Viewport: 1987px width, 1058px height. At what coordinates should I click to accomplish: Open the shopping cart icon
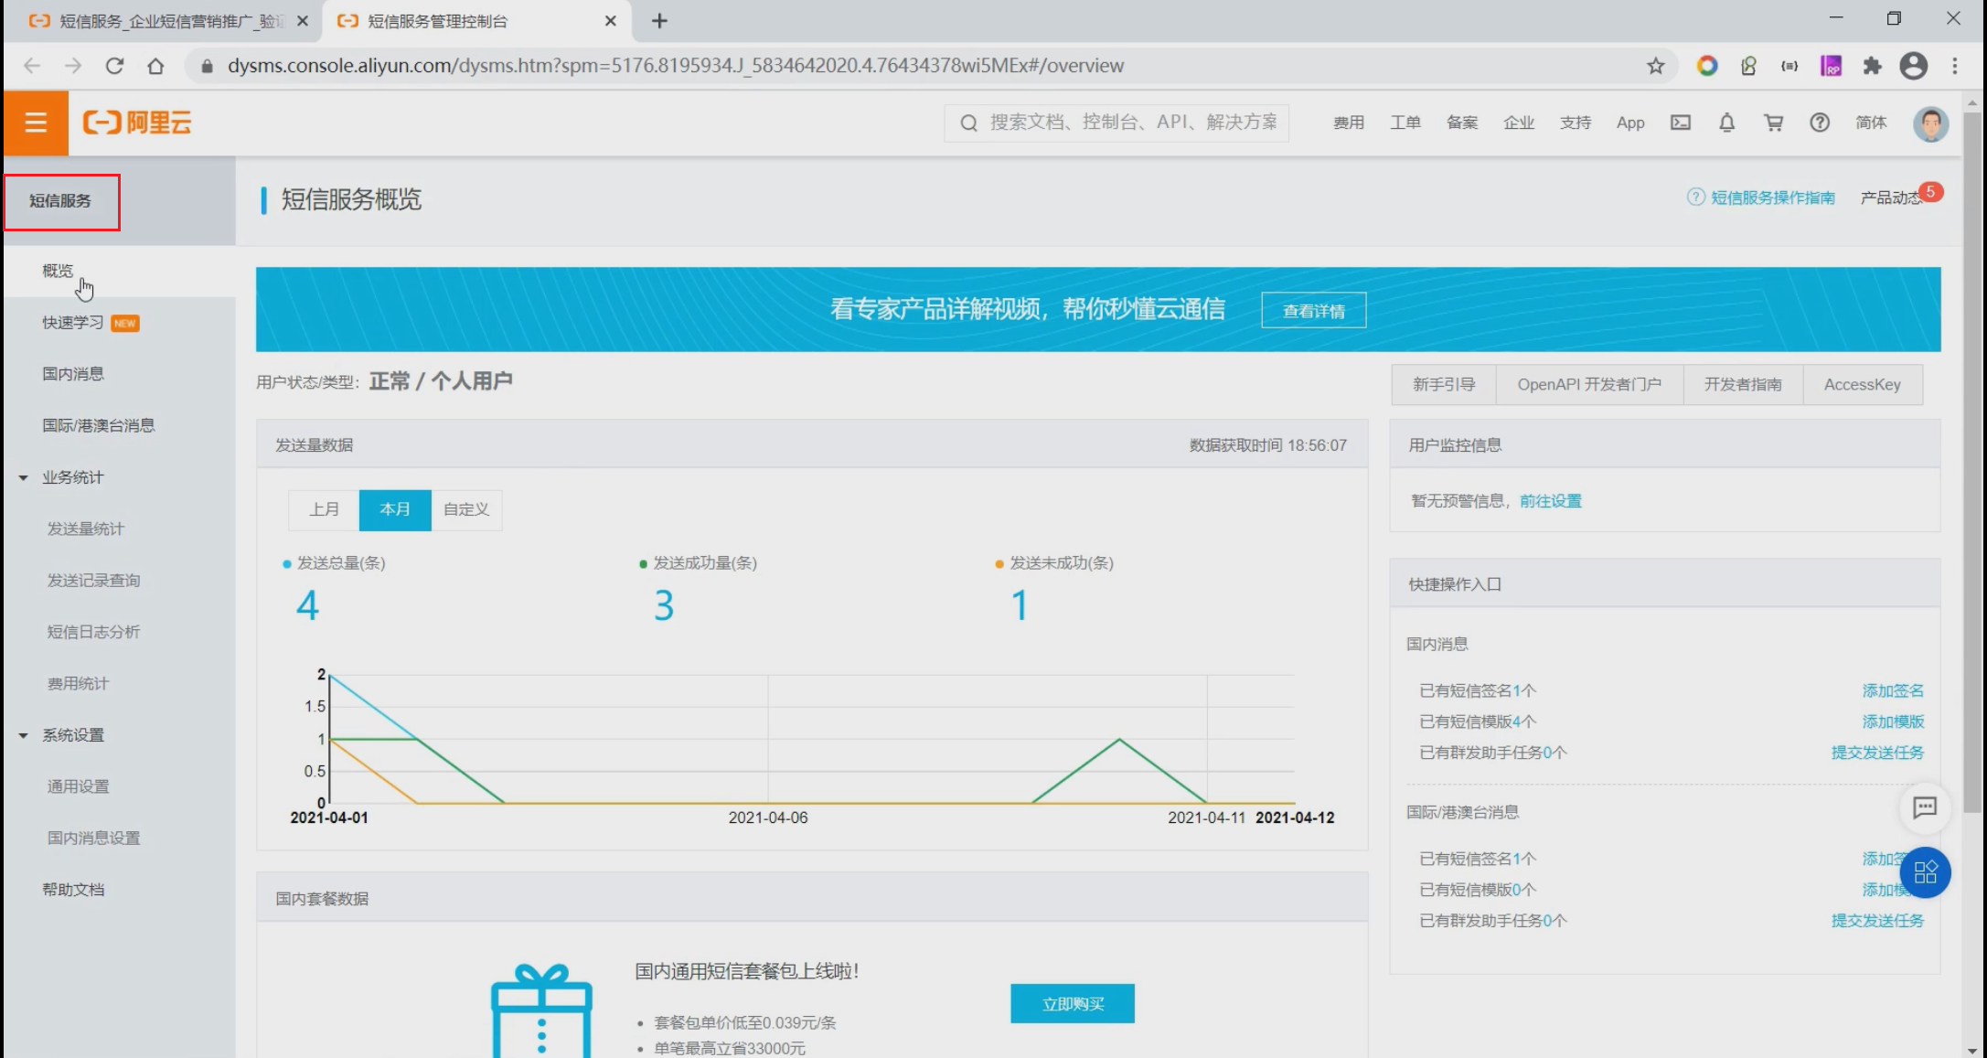click(1773, 123)
